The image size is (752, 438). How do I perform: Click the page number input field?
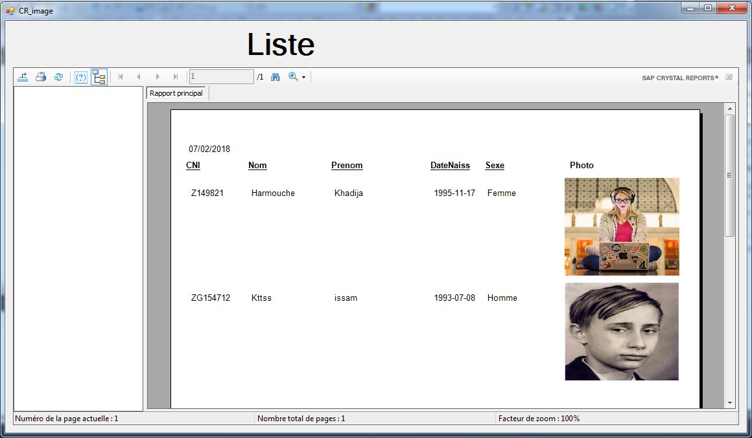click(x=221, y=76)
